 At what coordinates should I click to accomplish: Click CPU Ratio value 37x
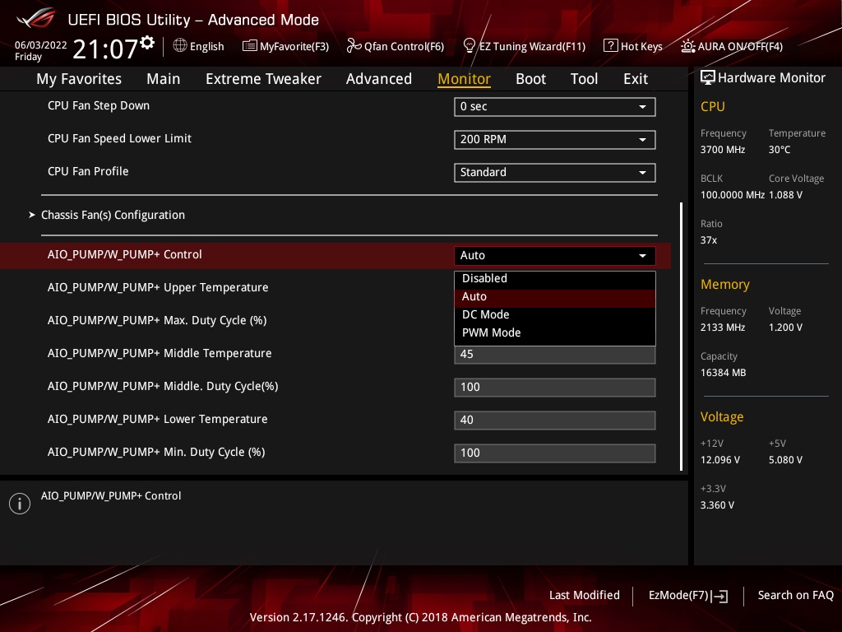[708, 240]
